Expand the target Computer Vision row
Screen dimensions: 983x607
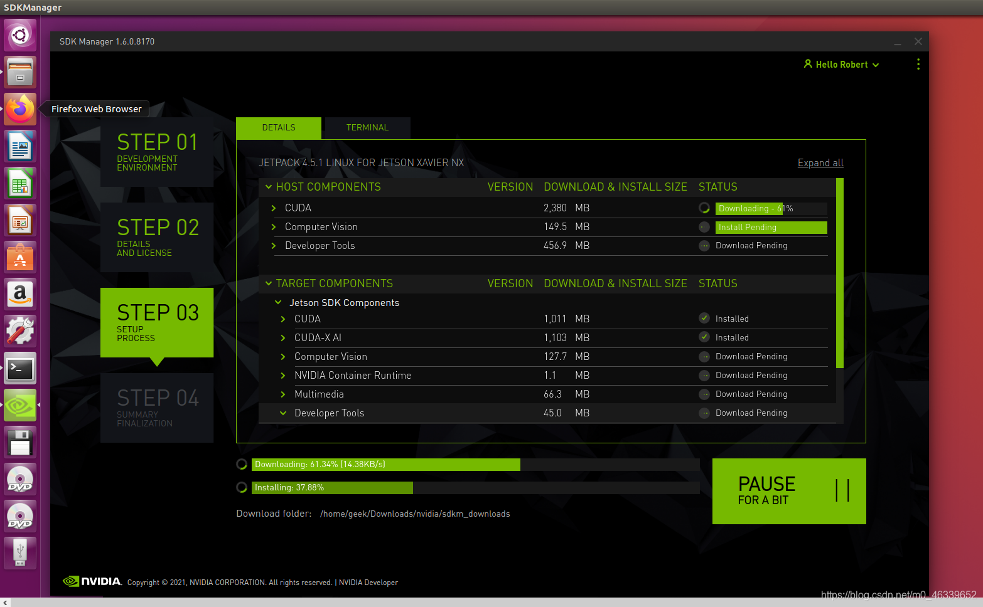(x=283, y=357)
